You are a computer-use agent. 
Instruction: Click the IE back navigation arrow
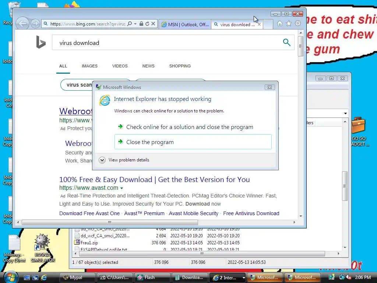pyautogui.click(x=22, y=24)
